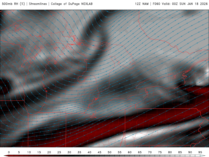Click the 95 value on the color scale
Screen dimensions: 209x157
(200, 152)
